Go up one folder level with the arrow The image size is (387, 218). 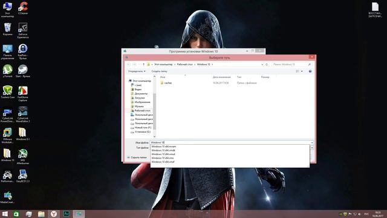pos(143,64)
